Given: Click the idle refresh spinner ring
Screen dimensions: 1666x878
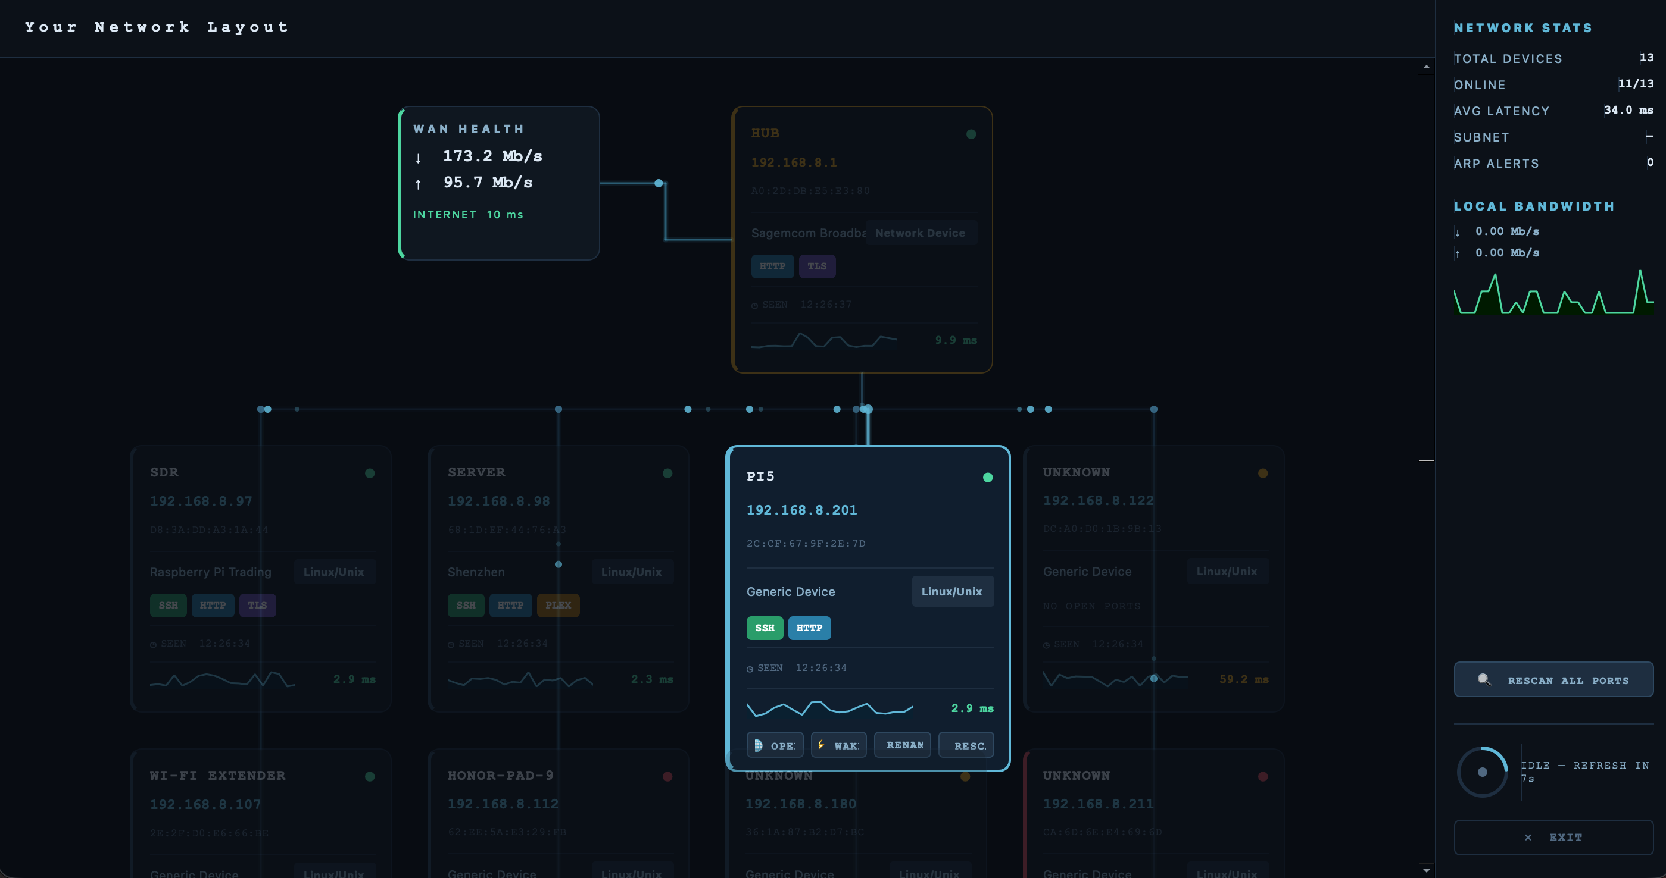Looking at the screenshot, I should tap(1483, 772).
